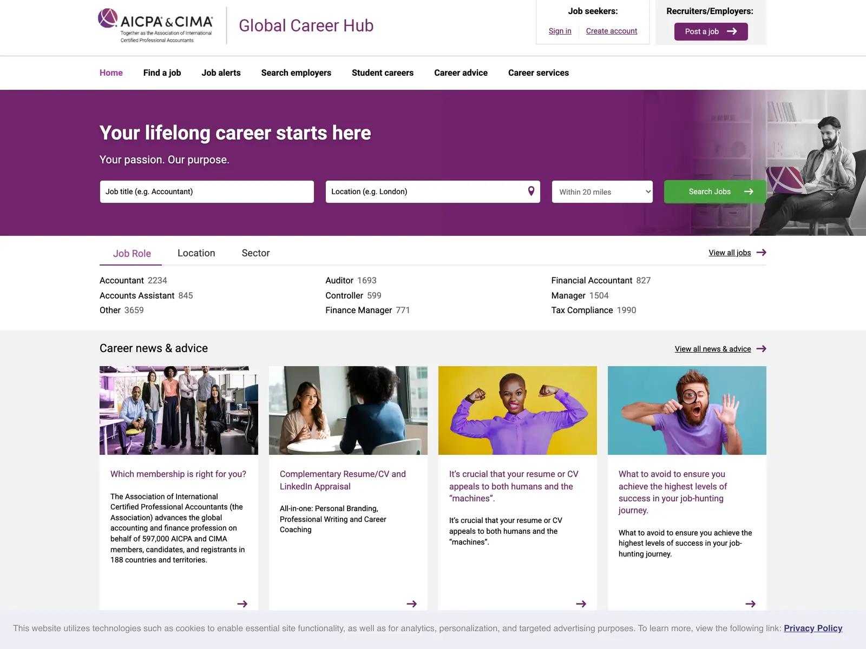Open Career advice navigation item
This screenshot has height=649, width=866.
[461, 72]
